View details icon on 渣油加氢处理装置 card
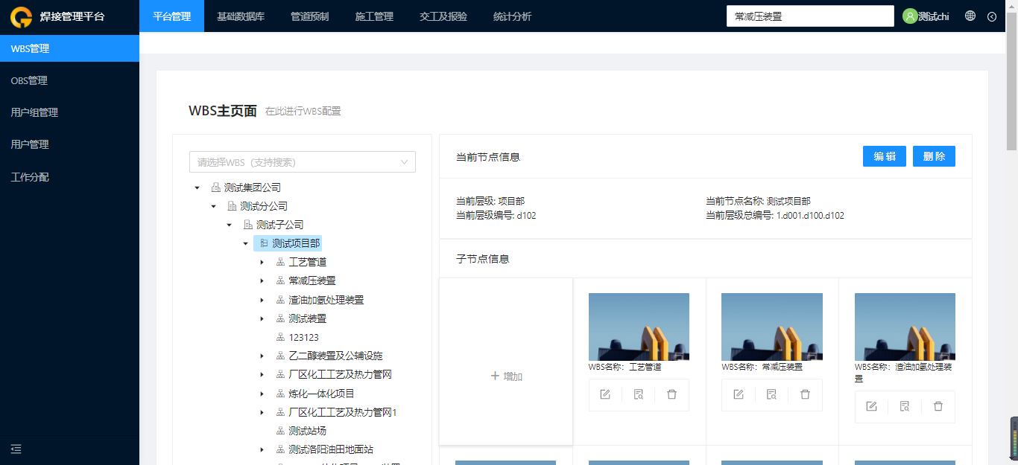This screenshot has height=465, width=1018. pos(905,406)
